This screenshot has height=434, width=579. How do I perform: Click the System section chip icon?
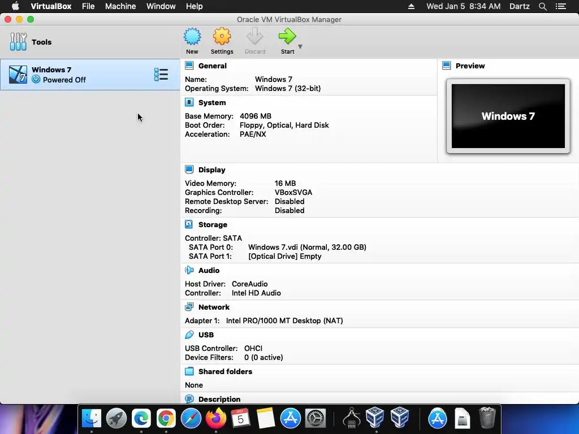[x=189, y=102]
